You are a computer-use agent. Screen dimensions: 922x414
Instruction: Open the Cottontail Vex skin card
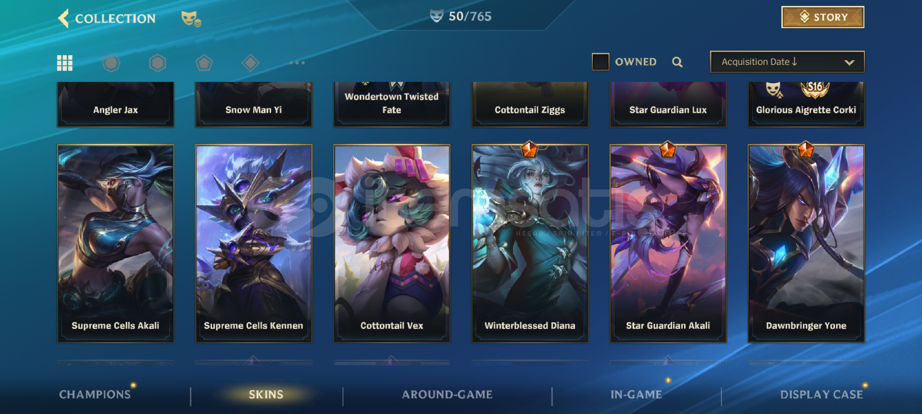pos(391,243)
